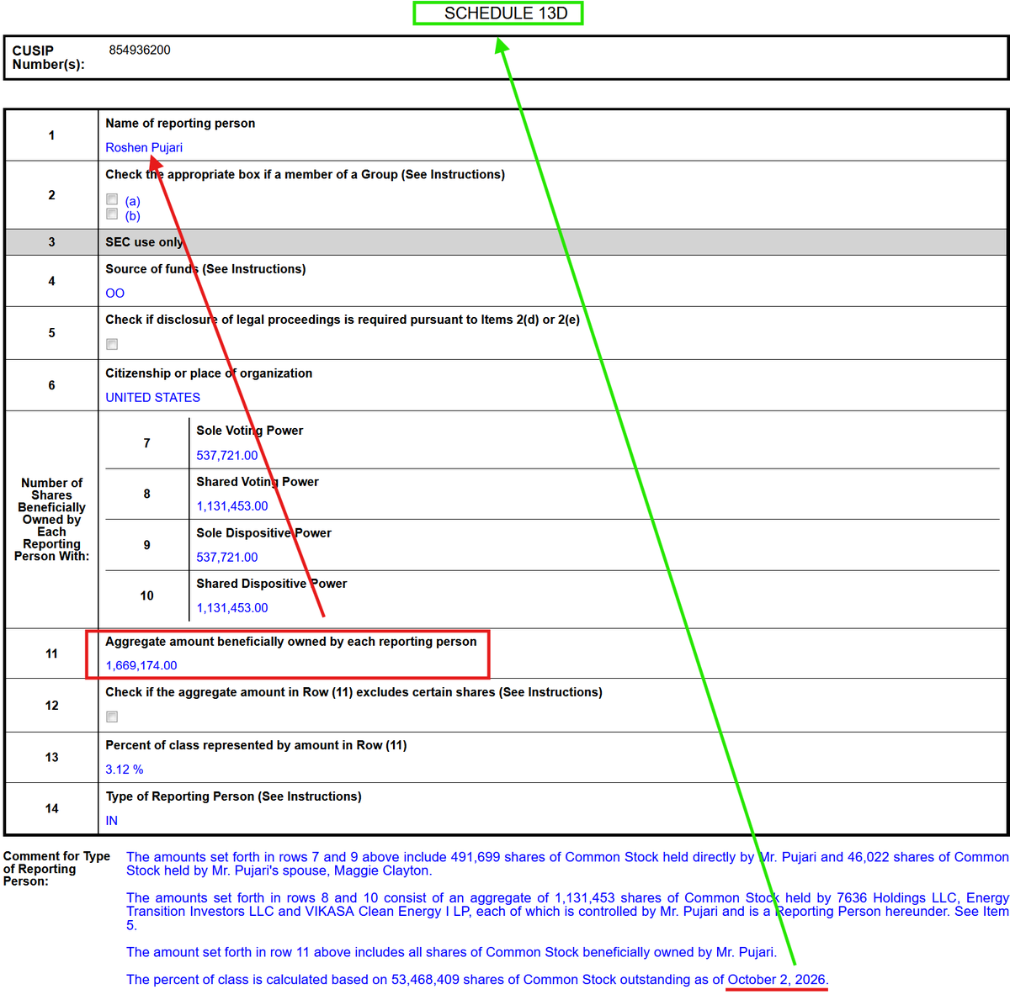Tick the Row 11 excludes certain shares checkbox
The height and width of the screenshot is (1000, 1010).
(112, 717)
